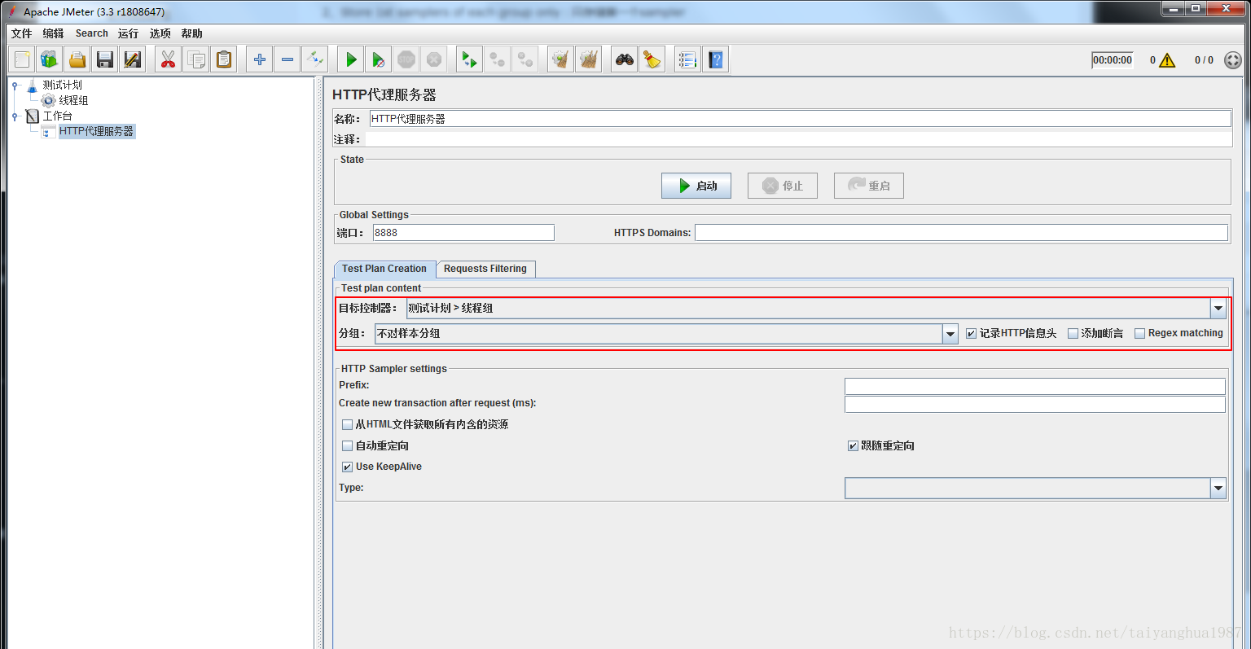
Task: Open the 帮助 menu
Action: click(192, 33)
